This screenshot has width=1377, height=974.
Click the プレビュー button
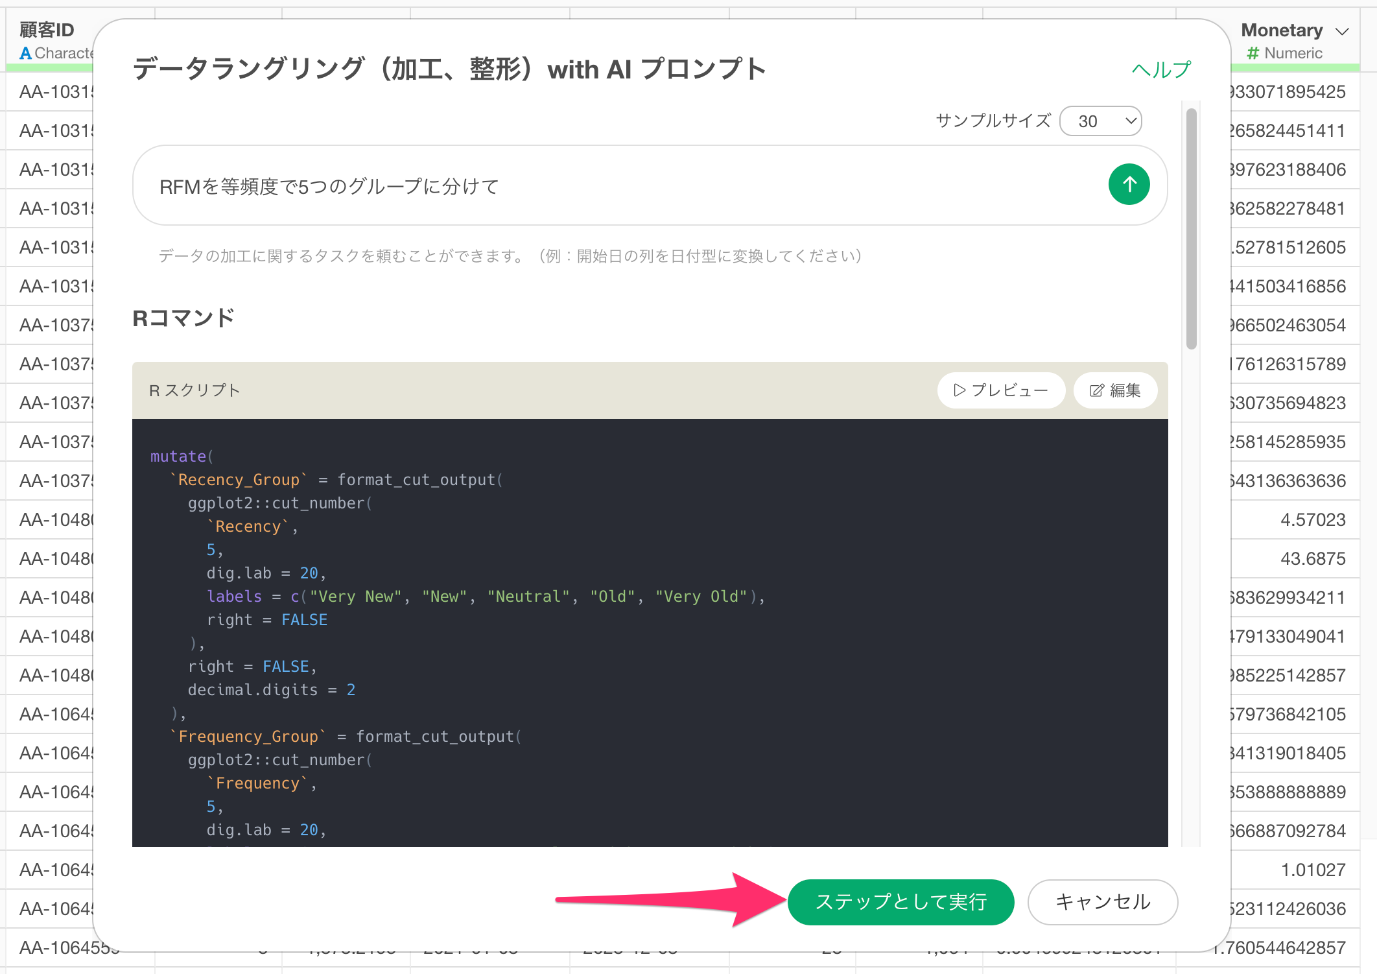(x=1001, y=390)
